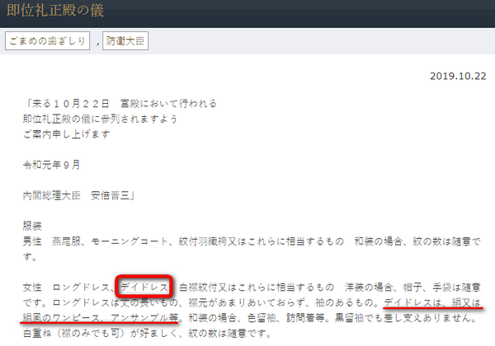Screen dimensions: 495x346
Task: Open the ごまめの歯ぎしり category tag
Action: [x=47, y=41]
